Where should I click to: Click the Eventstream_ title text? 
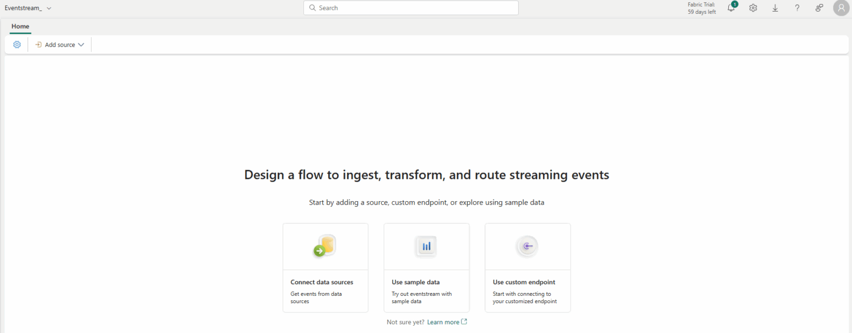tap(23, 8)
